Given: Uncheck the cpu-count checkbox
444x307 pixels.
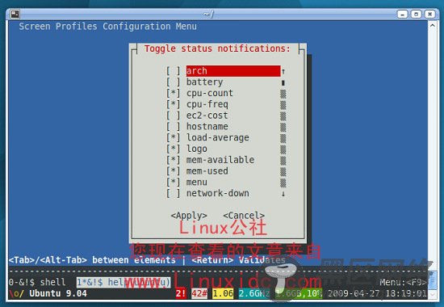Looking at the screenshot, I should click(x=173, y=93).
